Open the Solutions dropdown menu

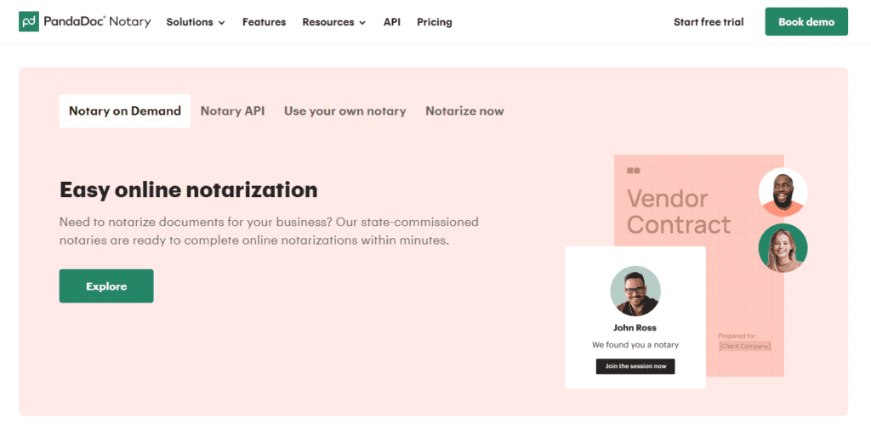click(x=195, y=22)
